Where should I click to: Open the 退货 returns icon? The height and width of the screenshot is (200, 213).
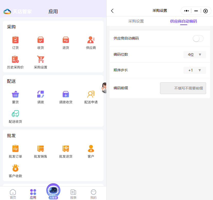point(66,40)
